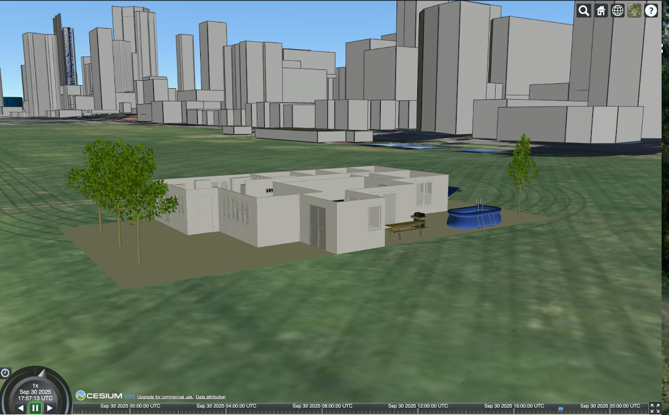The width and height of the screenshot is (669, 415).
Task: Click the real-time clock icon
Action: tap(5, 373)
